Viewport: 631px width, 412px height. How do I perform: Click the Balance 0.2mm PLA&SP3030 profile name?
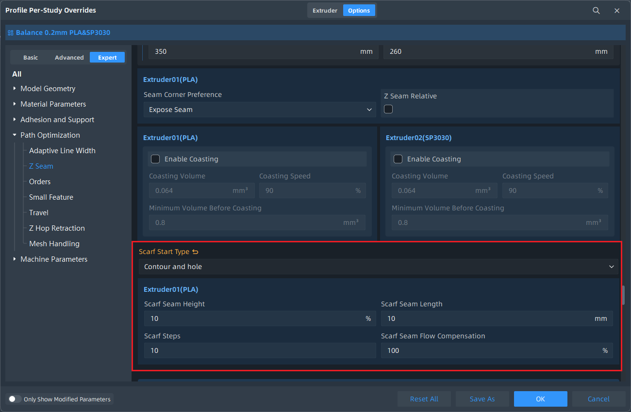pyautogui.click(x=63, y=33)
